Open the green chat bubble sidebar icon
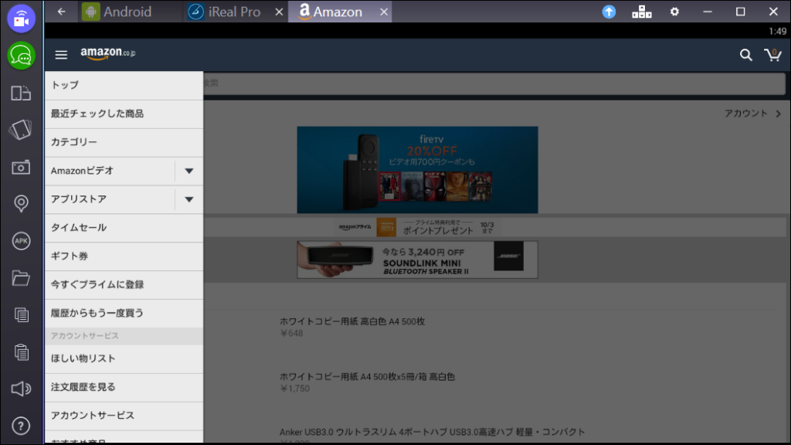The image size is (791, 445). click(21, 56)
